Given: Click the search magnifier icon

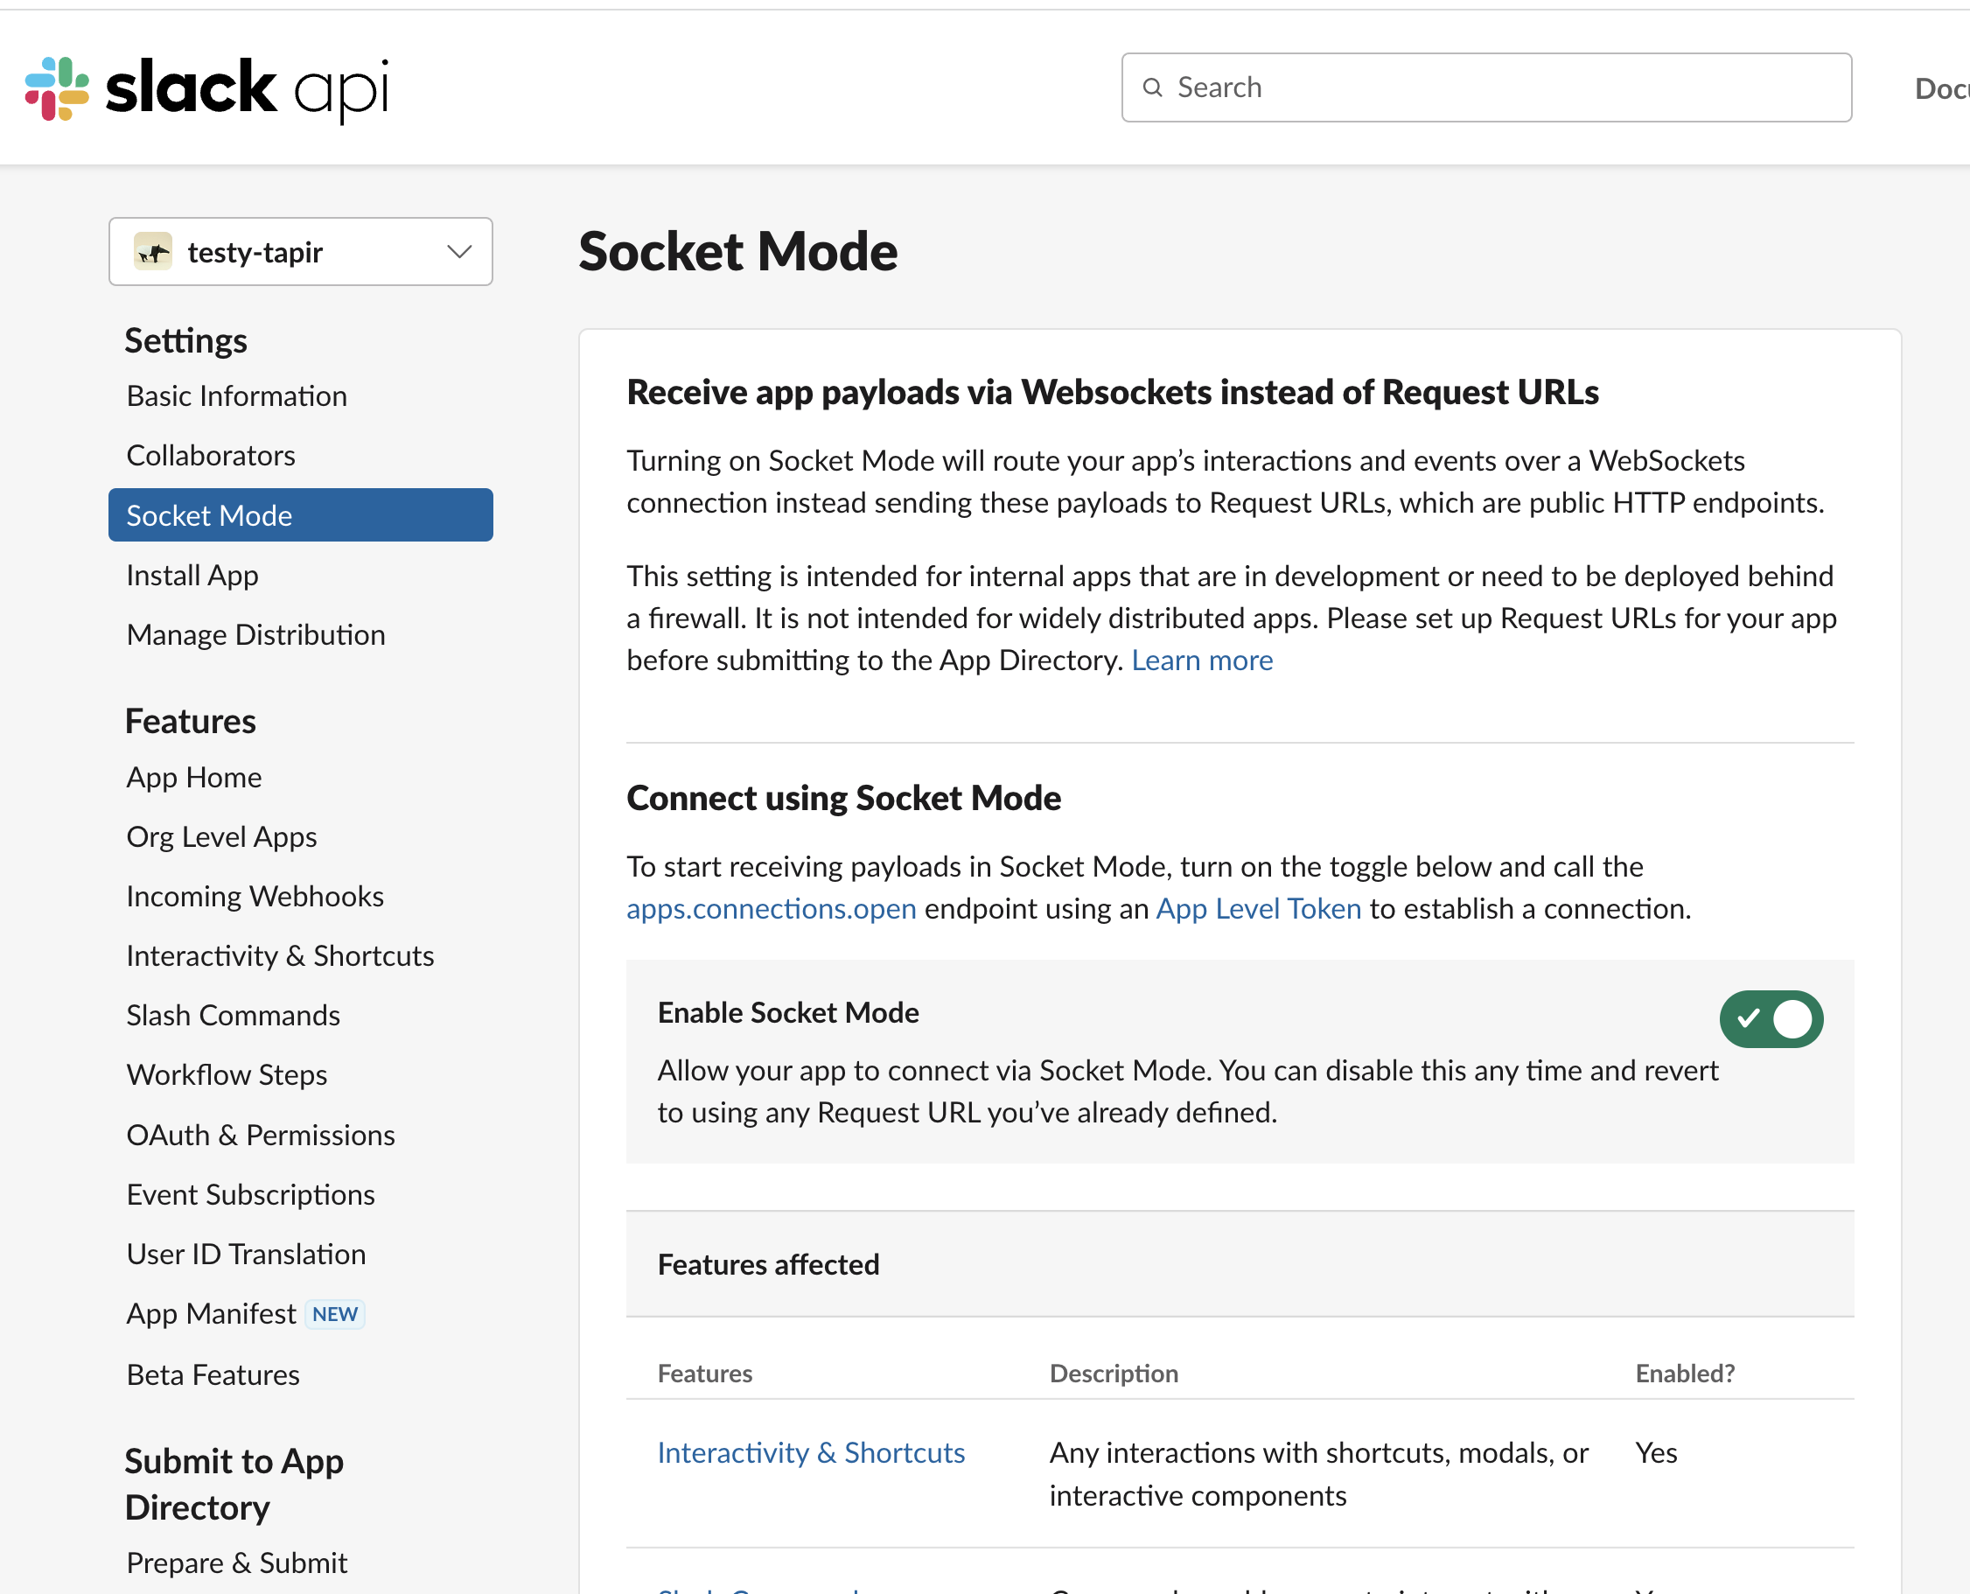Looking at the screenshot, I should point(1153,87).
